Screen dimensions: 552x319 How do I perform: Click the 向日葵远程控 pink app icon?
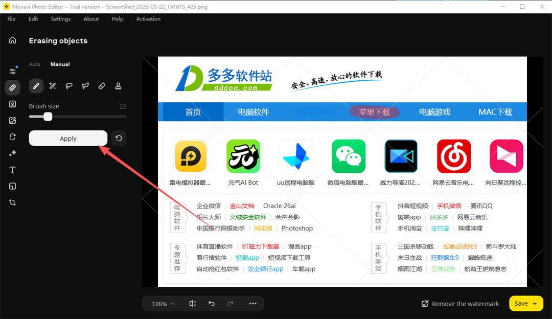coord(506,156)
